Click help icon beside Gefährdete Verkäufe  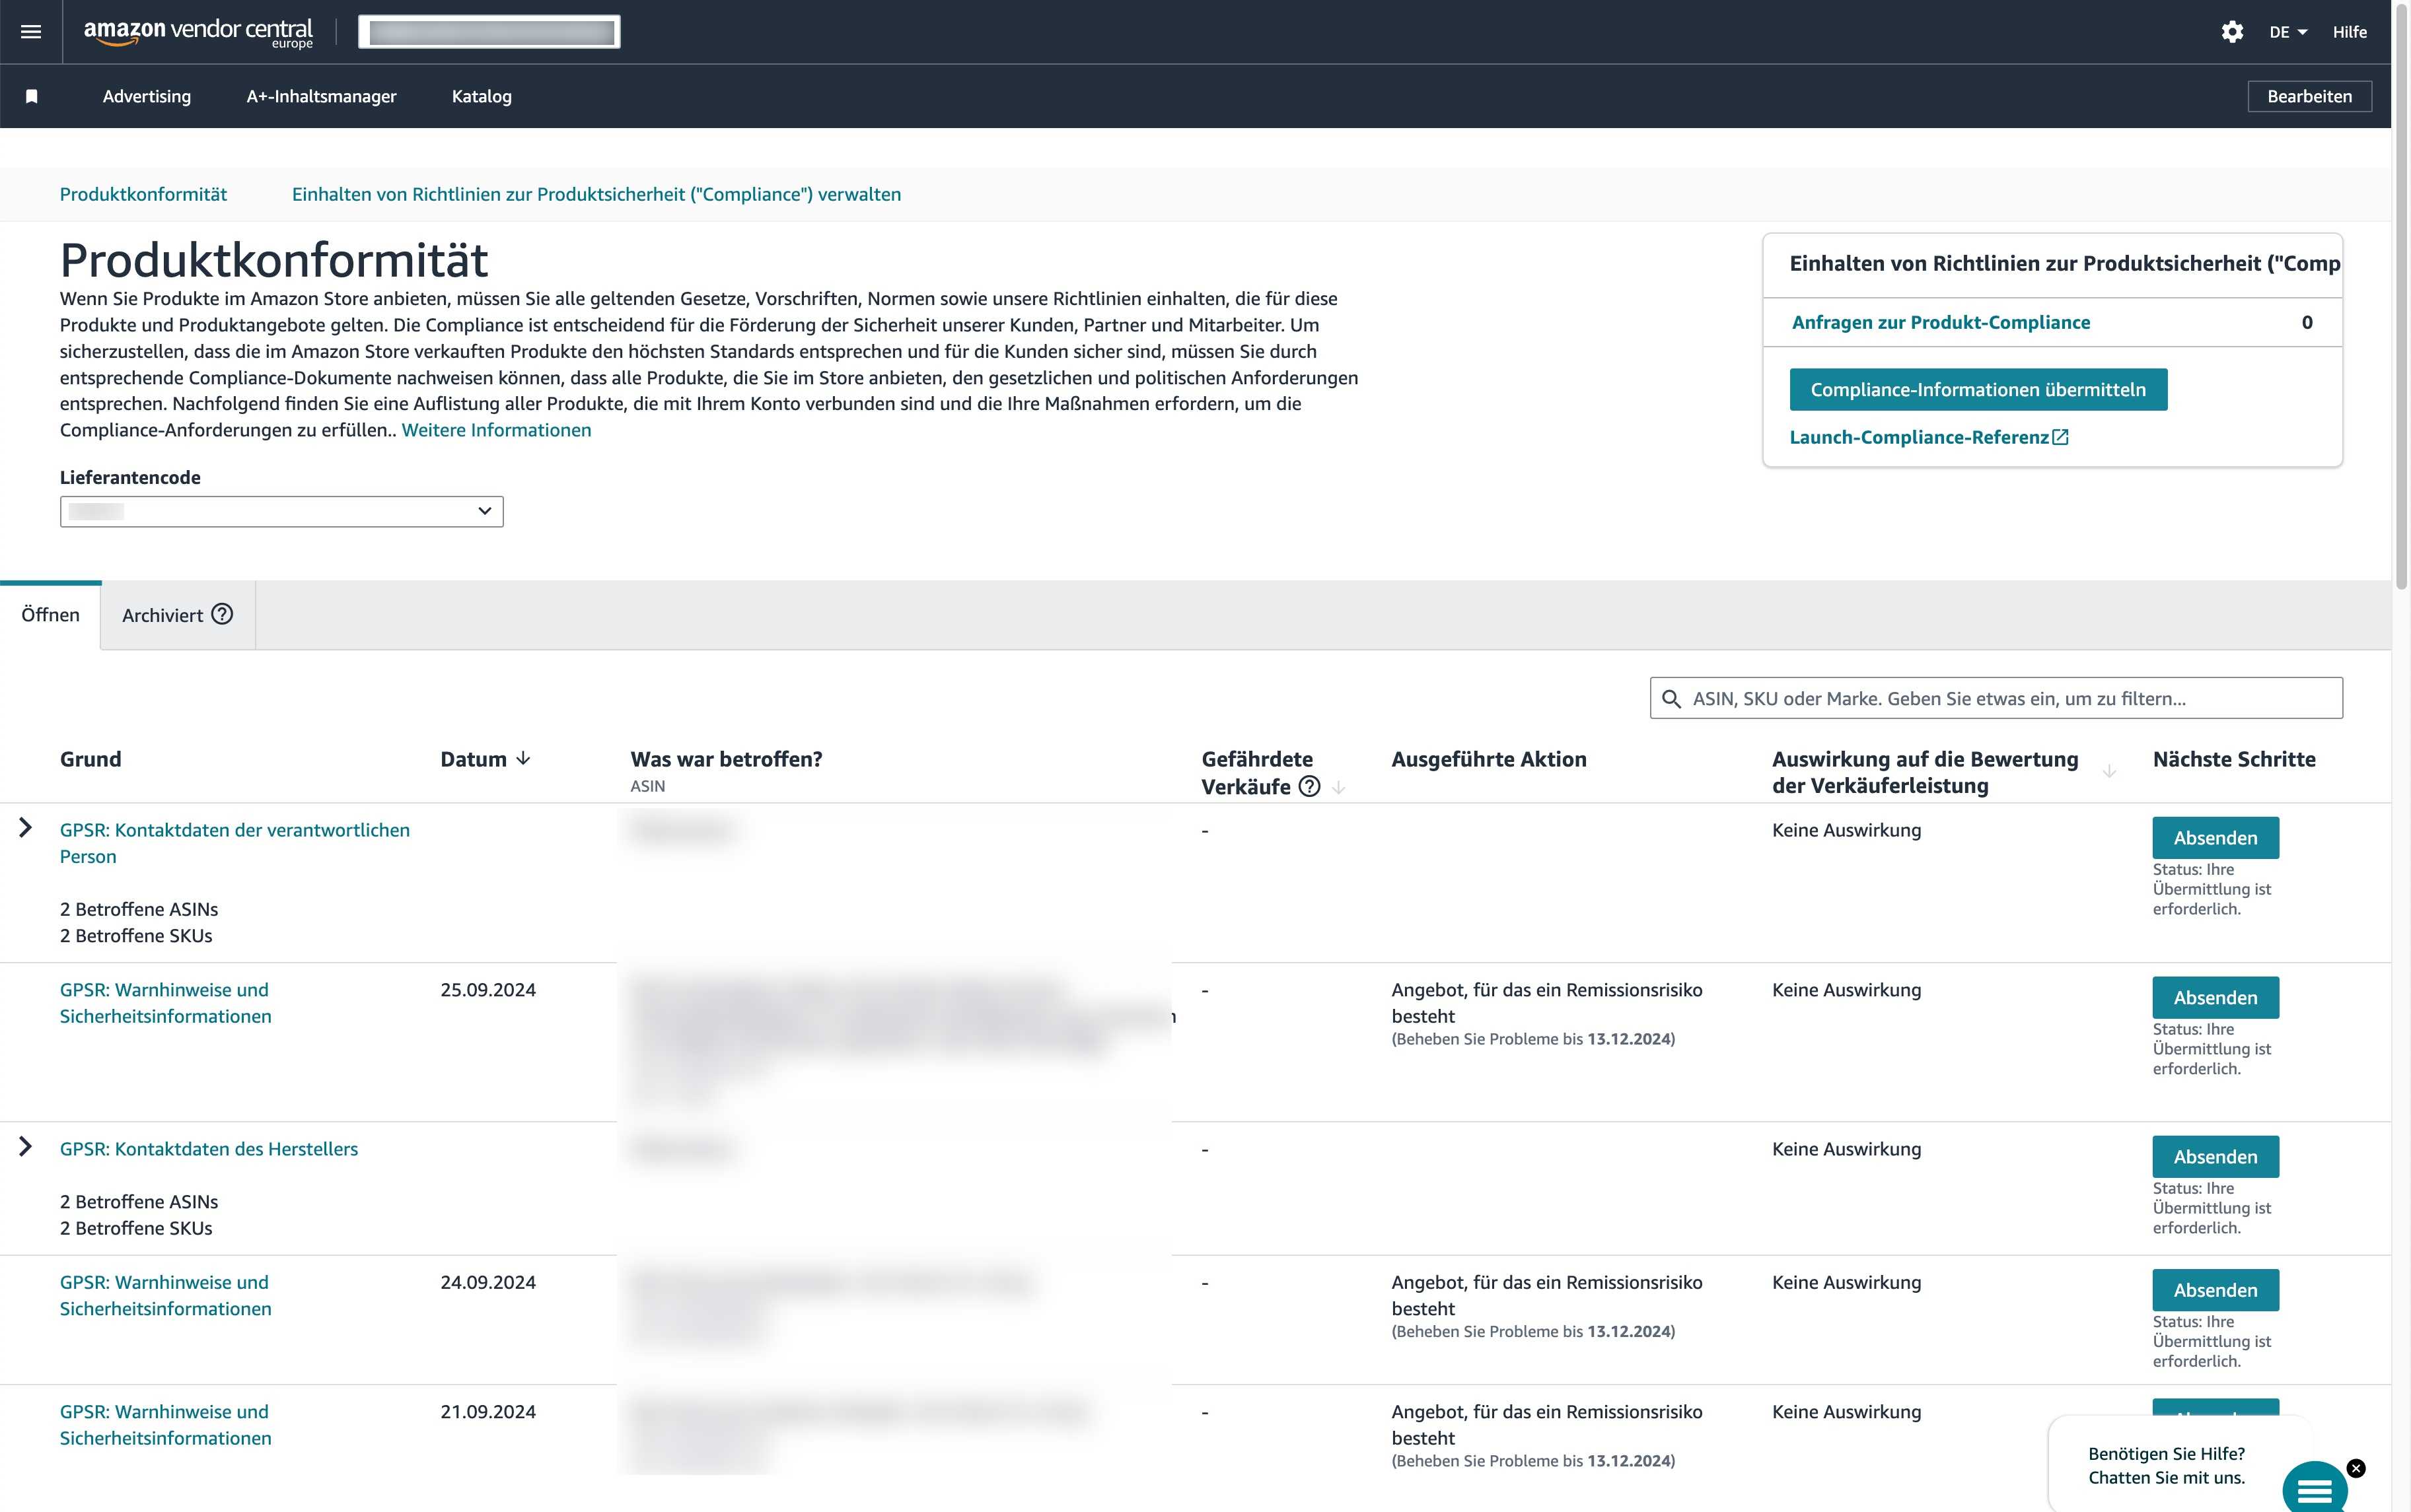coord(1309,786)
